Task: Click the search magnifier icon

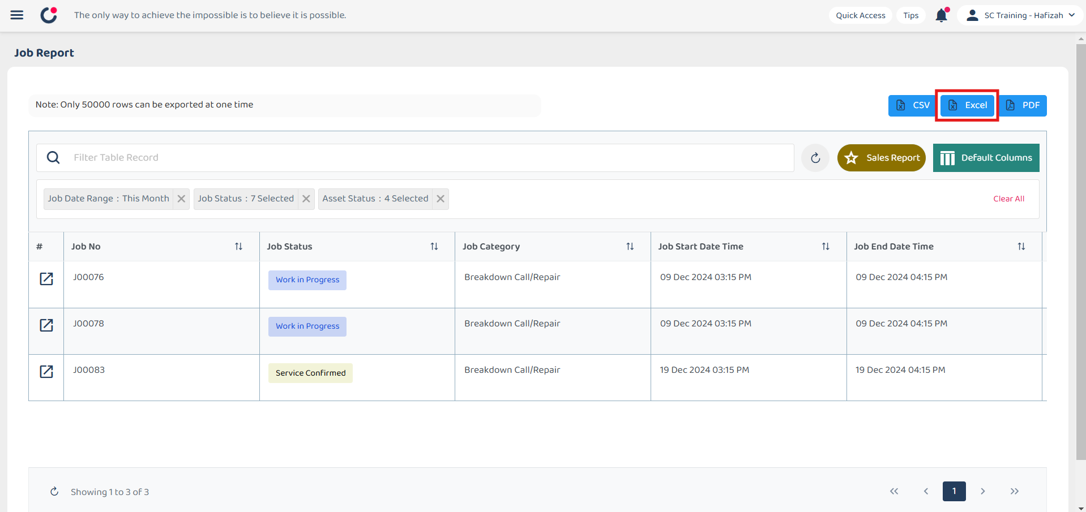Action: tap(53, 157)
